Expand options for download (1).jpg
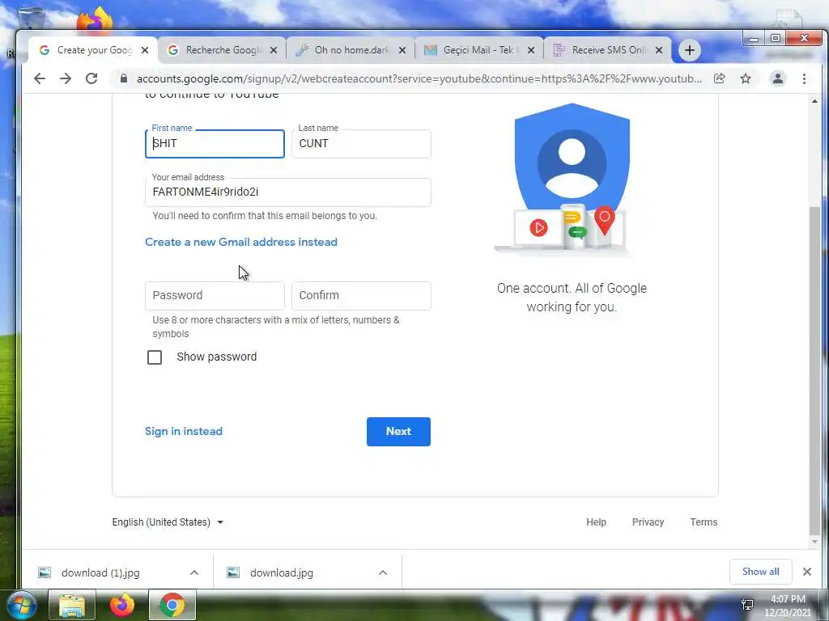This screenshot has width=829, height=621. click(194, 573)
